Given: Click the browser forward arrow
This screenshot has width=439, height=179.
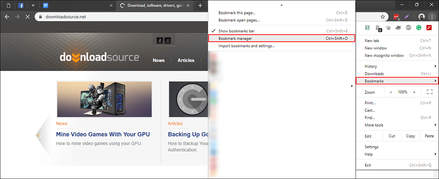Looking at the screenshot, I should tap(17, 17).
